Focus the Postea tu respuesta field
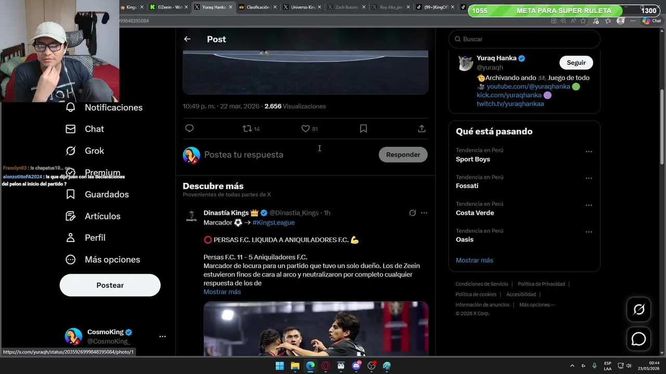Image resolution: width=666 pixels, height=374 pixels. [x=289, y=154]
